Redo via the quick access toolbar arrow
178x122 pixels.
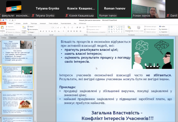[10, 20]
